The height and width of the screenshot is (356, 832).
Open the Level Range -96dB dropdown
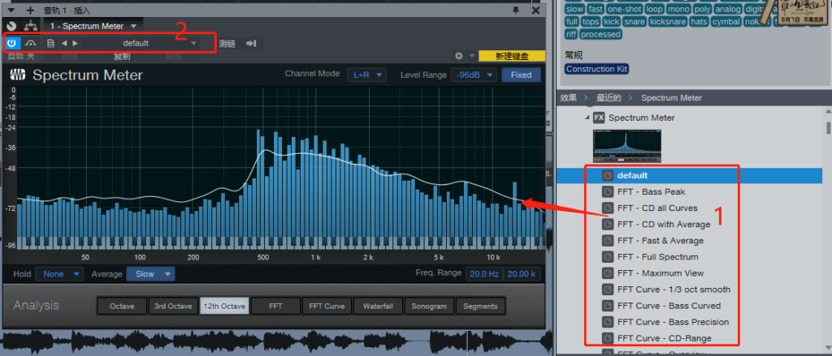pos(474,75)
